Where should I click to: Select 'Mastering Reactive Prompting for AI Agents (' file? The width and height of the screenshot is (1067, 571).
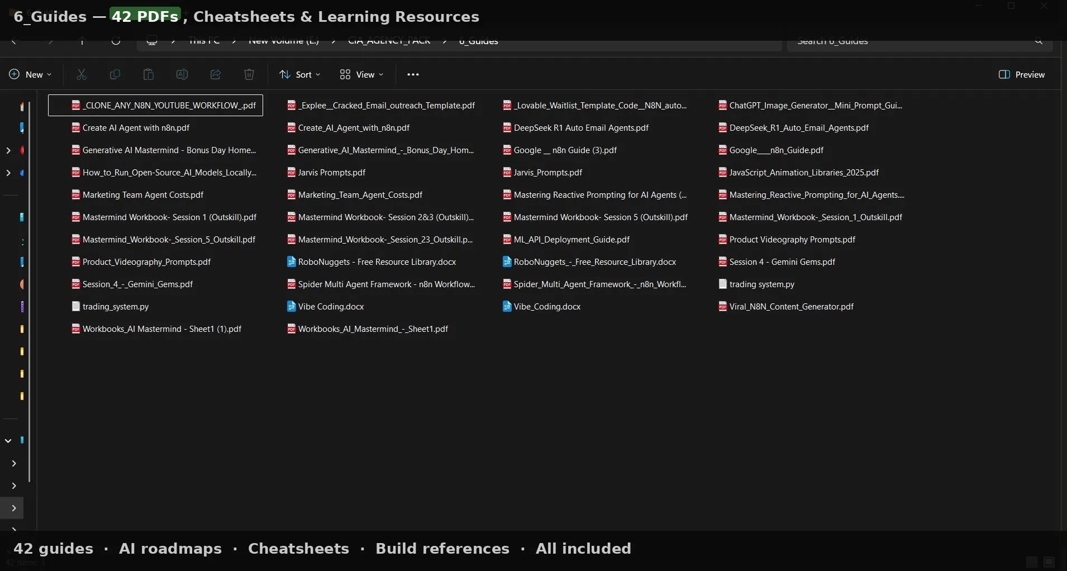click(595, 194)
